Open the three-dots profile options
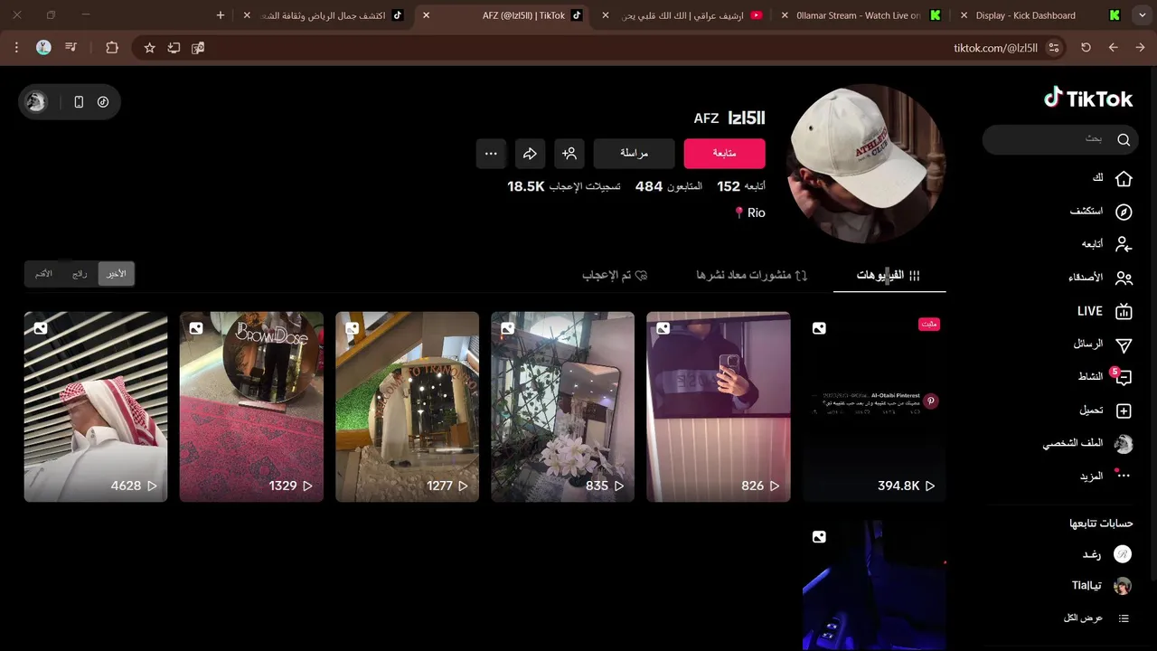The height and width of the screenshot is (651, 1157). 491,154
